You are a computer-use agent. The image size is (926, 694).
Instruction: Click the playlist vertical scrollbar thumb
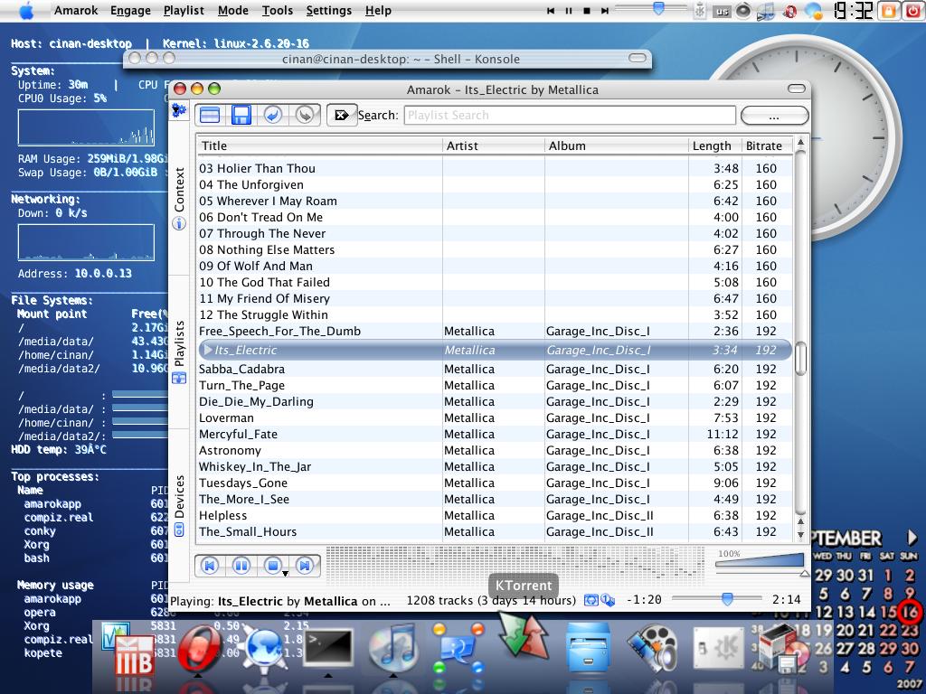(x=801, y=358)
